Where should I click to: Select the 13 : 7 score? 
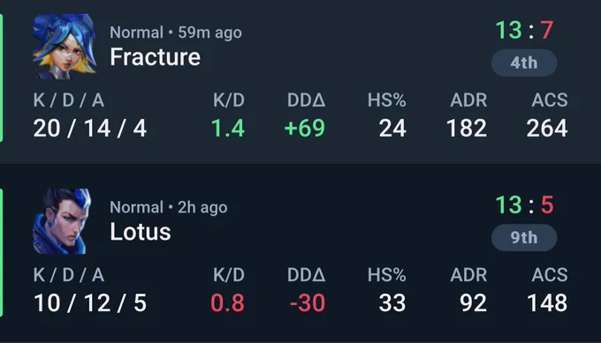point(524,30)
